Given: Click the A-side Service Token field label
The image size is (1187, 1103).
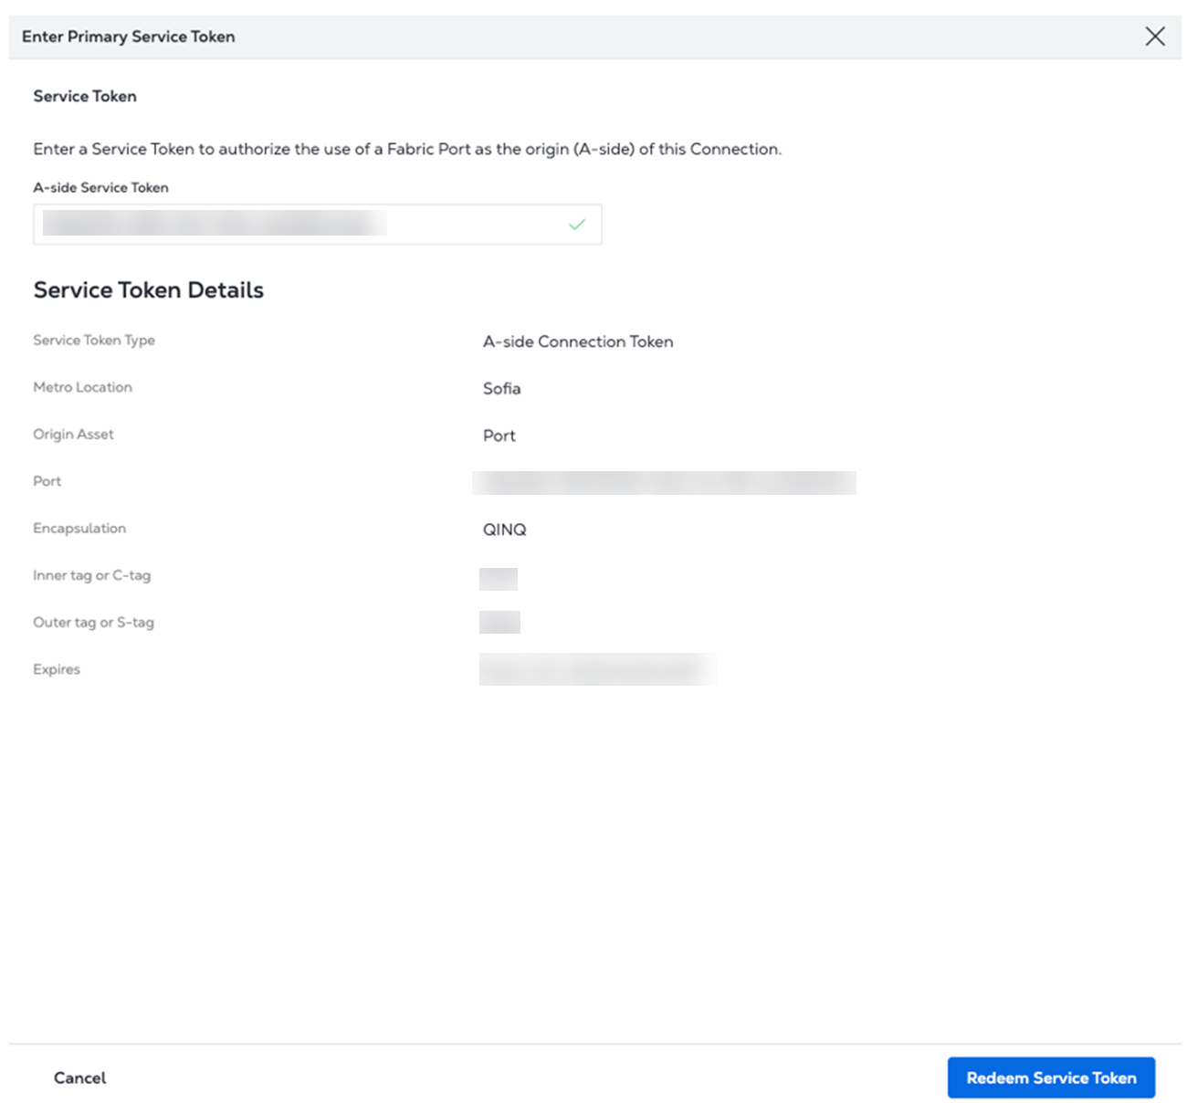Looking at the screenshot, I should 100,187.
